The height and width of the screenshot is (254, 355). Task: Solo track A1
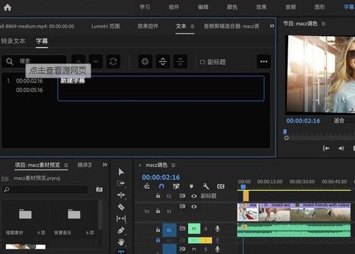pos(206,229)
